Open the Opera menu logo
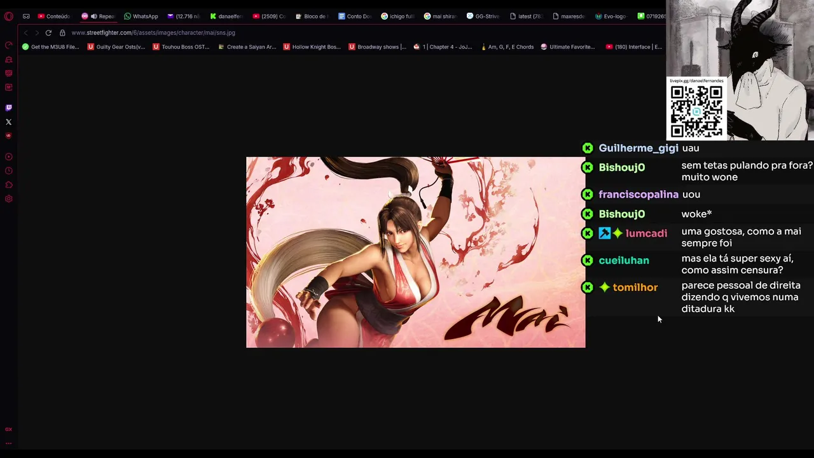This screenshot has width=814, height=458. (x=8, y=17)
